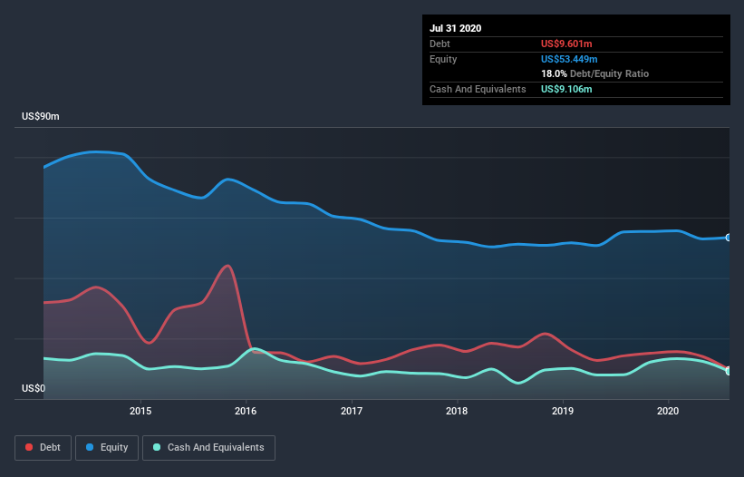Click the US$9.106m cash value
This screenshot has height=477, width=744.
click(x=566, y=89)
